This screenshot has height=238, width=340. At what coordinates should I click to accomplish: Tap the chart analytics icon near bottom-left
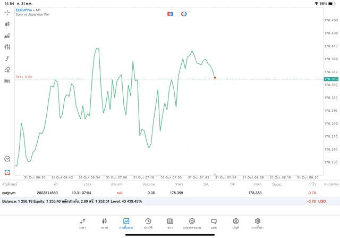pyautogui.click(x=7, y=159)
